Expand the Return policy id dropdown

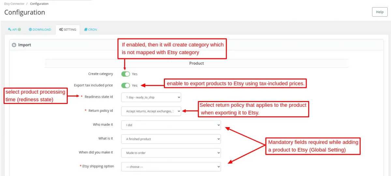151,111
